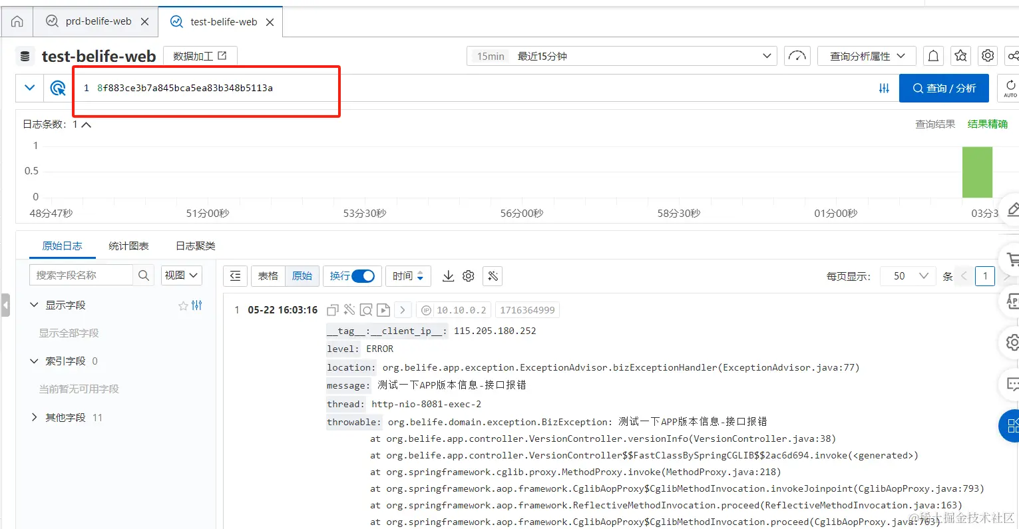Save query as favorite with star icon

pyautogui.click(x=960, y=56)
